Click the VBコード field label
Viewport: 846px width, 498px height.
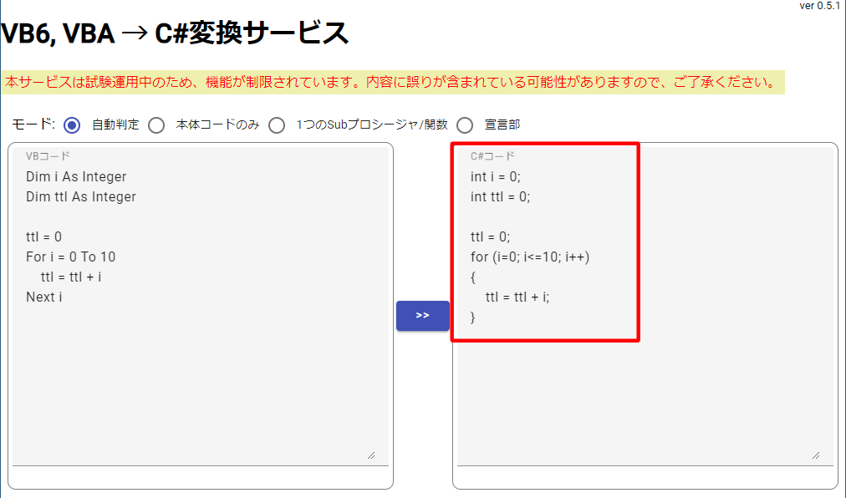pyautogui.click(x=48, y=156)
